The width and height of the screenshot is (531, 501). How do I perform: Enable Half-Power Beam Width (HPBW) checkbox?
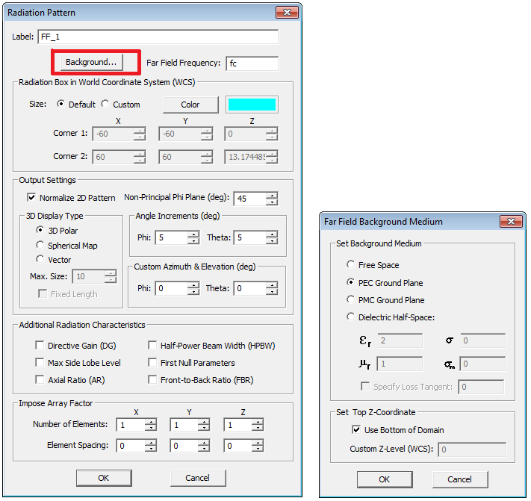coord(152,345)
